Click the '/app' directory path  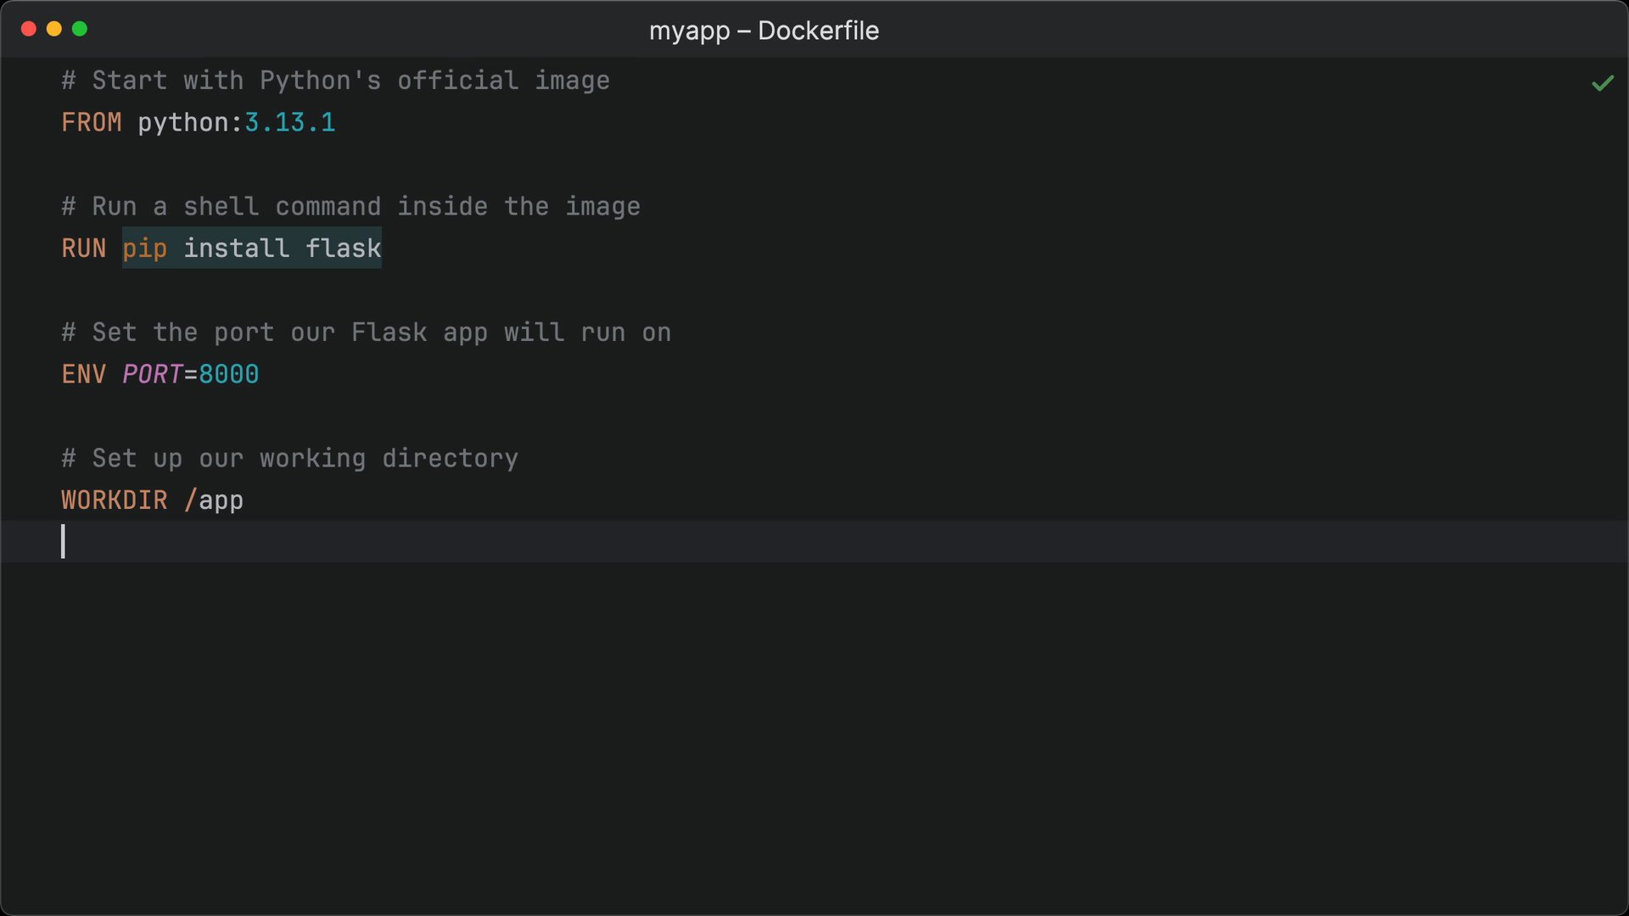(214, 500)
